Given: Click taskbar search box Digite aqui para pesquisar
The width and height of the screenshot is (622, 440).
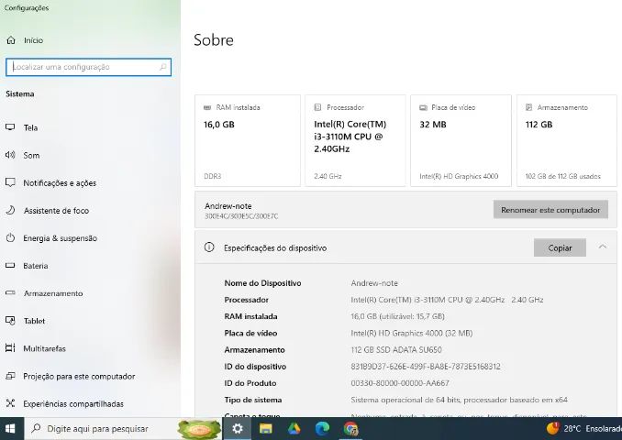Looking at the screenshot, I should point(123,428).
